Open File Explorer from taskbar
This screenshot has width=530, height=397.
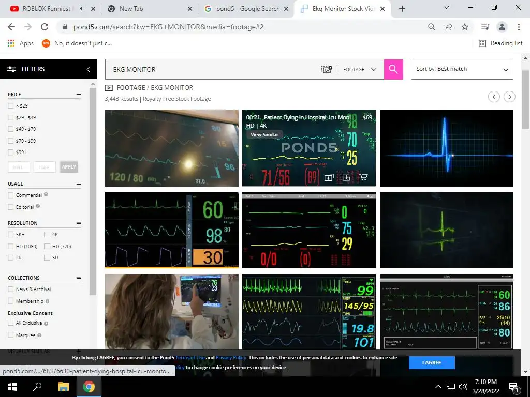63,387
